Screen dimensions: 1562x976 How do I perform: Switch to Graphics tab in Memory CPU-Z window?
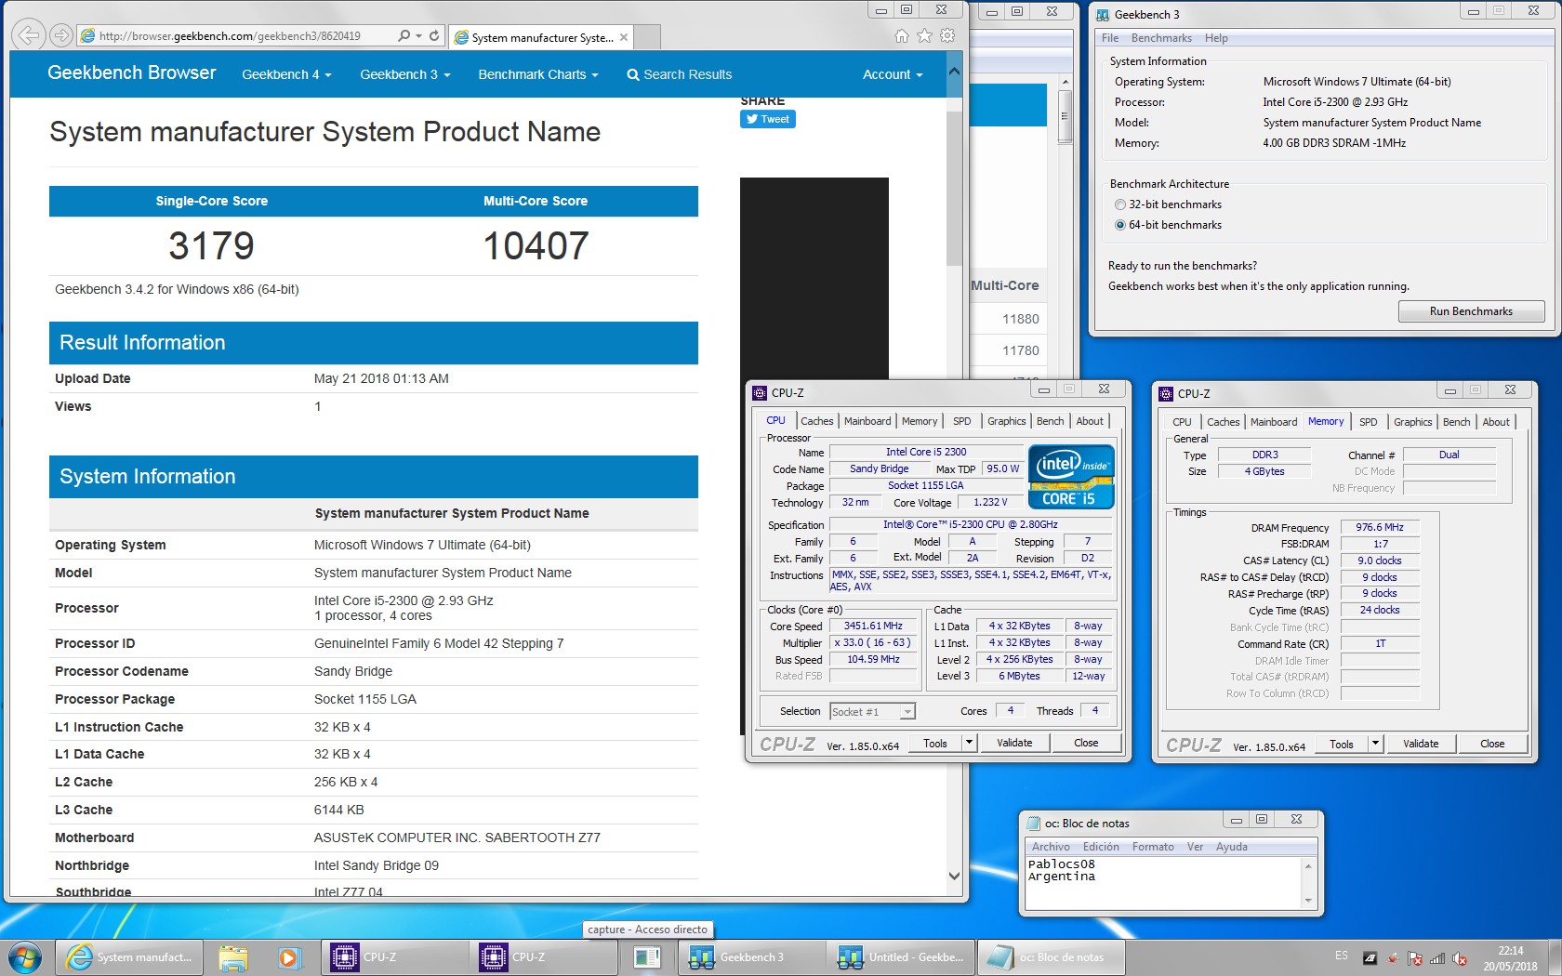[1412, 422]
